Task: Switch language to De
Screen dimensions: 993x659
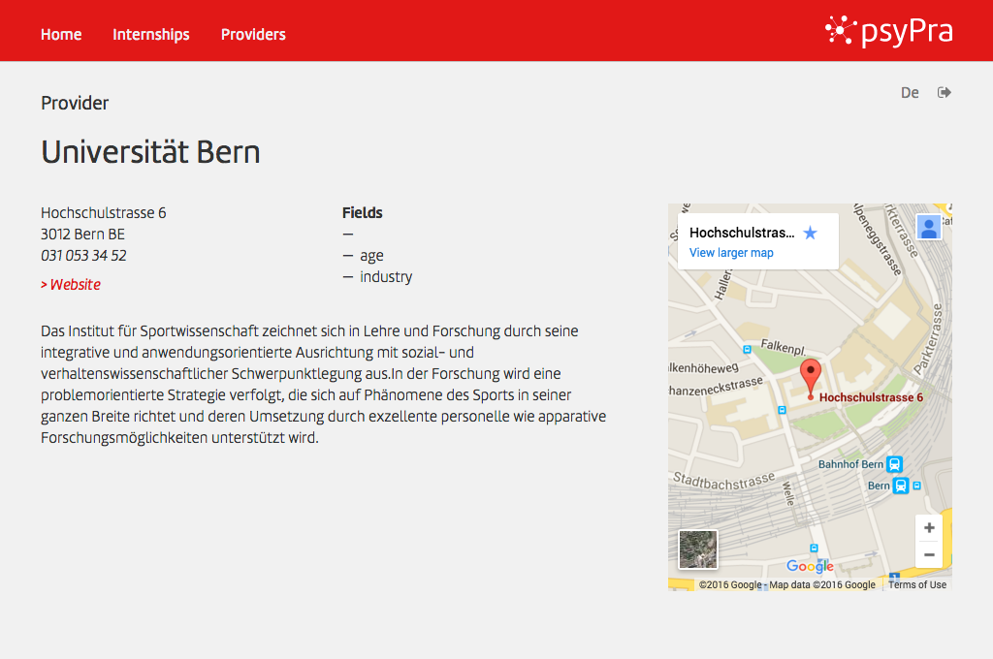Action: [x=910, y=93]
